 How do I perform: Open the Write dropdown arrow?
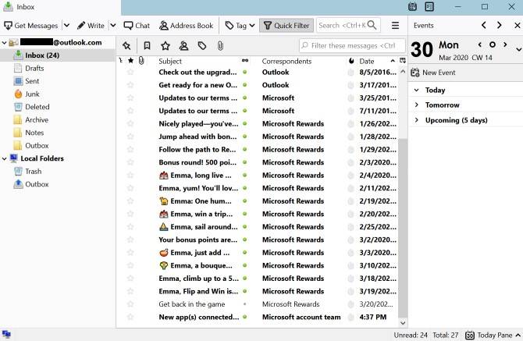pos(113,25)
